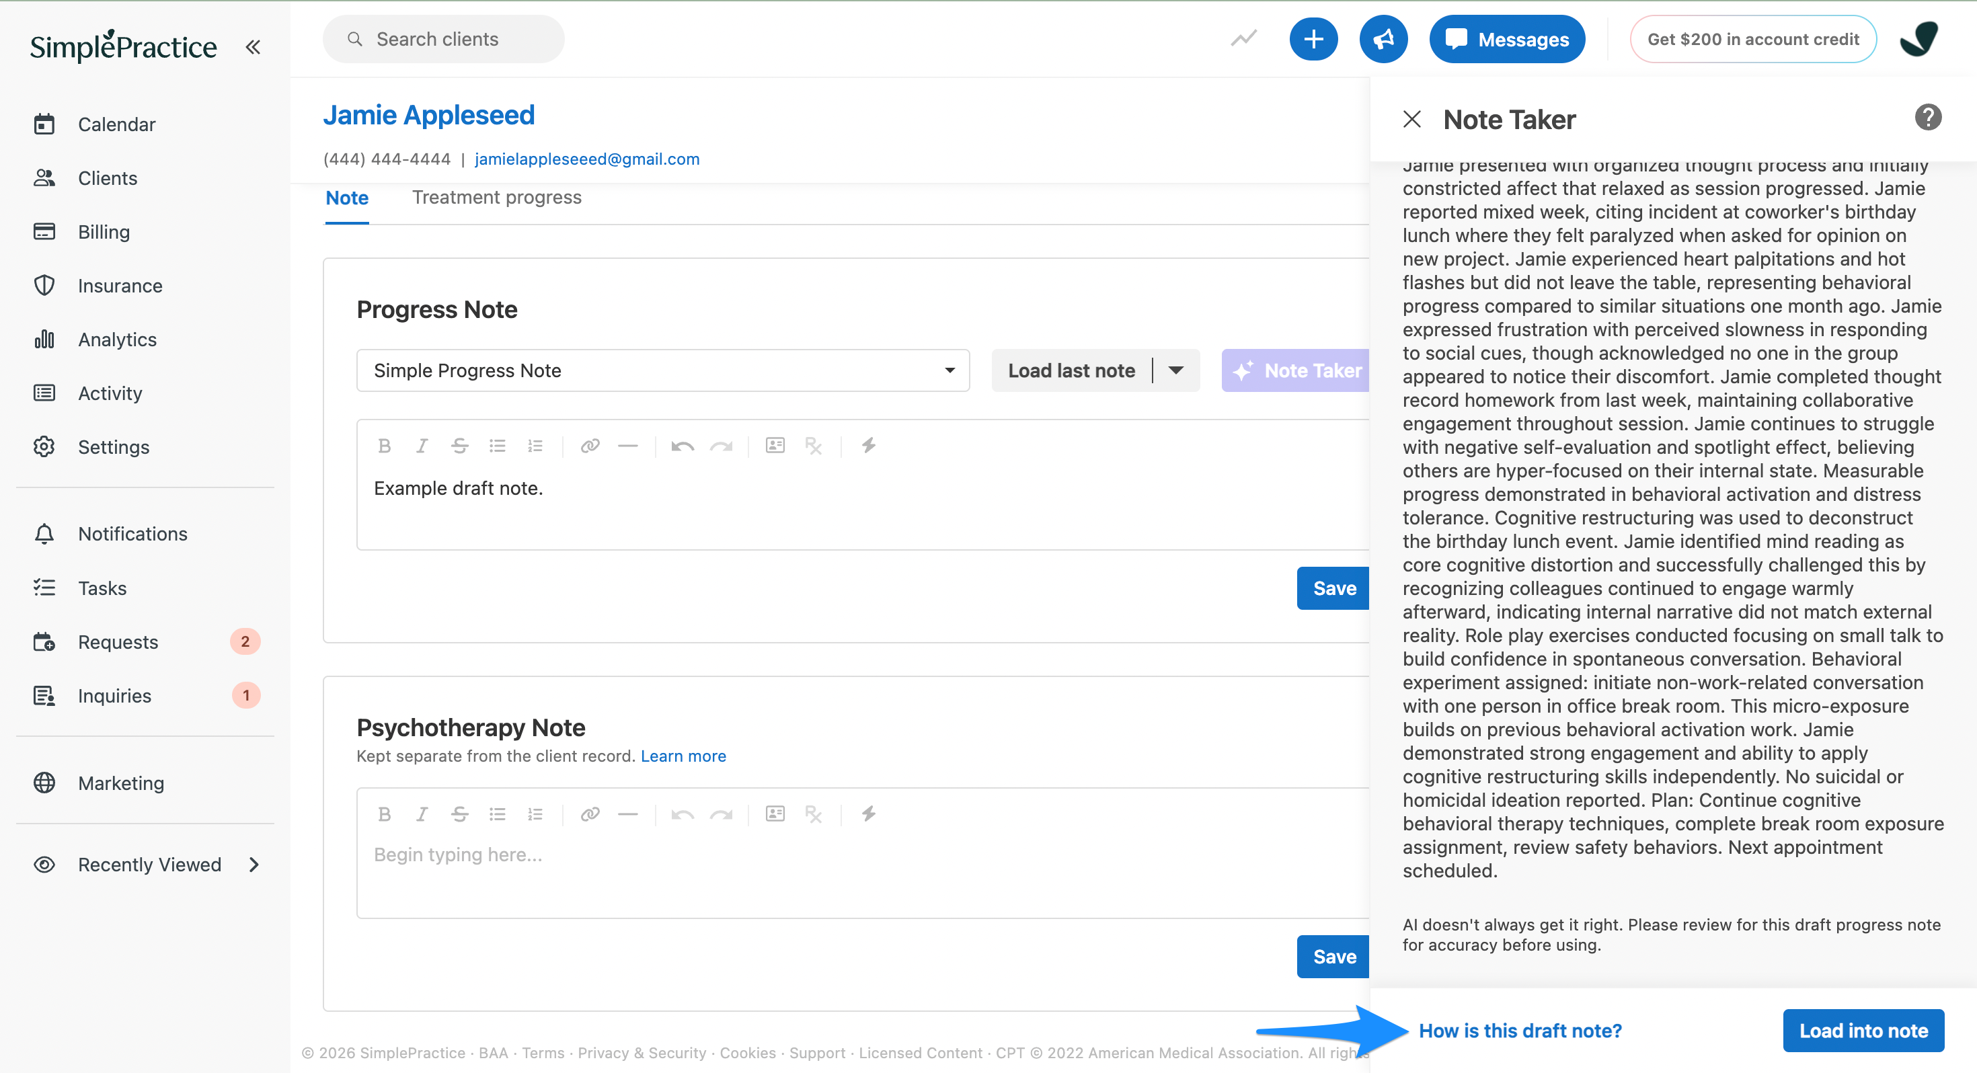Image resolution: width=1977 pixels, height=1073 pixels.
Task: Toggle bold in Progress Note toolbar
Action: pos(385,446)
